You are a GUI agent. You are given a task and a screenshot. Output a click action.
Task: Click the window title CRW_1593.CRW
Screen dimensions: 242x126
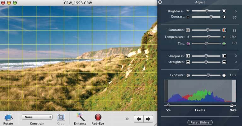[x=78, y=3]
